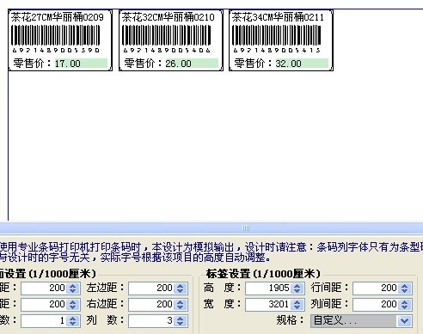The width and height of the screenshot is (423, 334).
Task: Click the 行间距 value field
Action: 376,288
